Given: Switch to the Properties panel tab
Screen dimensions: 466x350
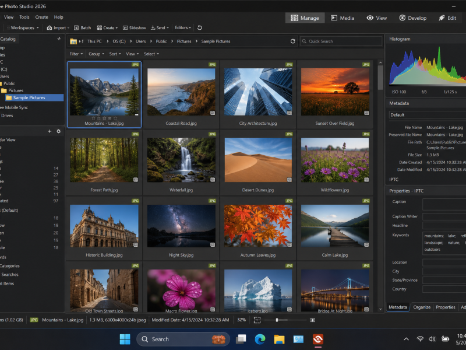Looking at the screenshot, I should (445, 307).
